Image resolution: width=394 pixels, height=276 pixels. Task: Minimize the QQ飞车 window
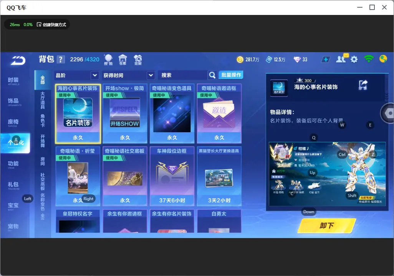pos(360,7)
